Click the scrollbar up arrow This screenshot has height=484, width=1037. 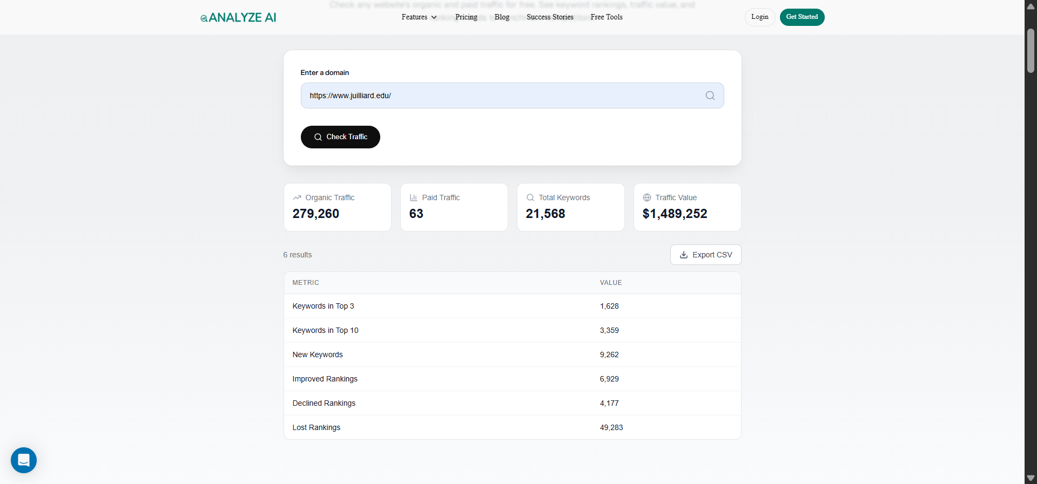coord(1031,6)
